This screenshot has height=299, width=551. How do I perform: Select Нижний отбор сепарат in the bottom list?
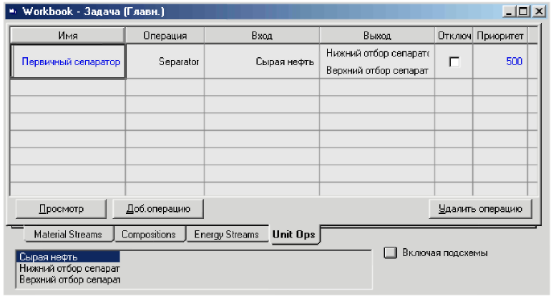click(x=69, y=268)
